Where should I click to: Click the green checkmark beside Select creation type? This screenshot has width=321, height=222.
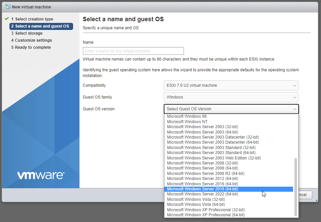click(7, 19)
